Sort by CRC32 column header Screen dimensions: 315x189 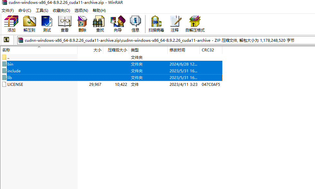211,50
